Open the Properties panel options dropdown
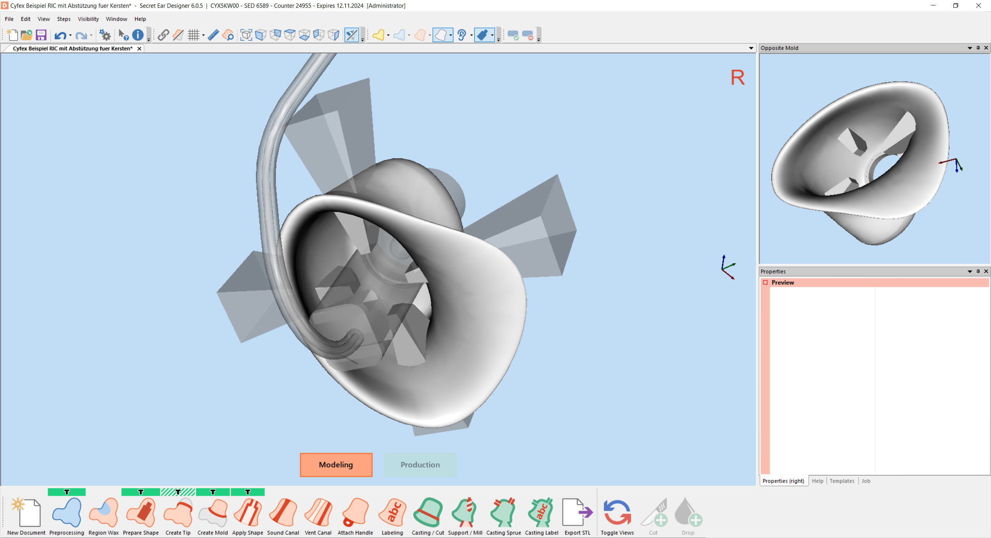Screen dimensions: 991x538 click(970, 271)
